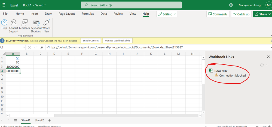Image resolution: width=272 pixels, height=127 pixels.
Task: Click the formula bar text
Action: [x=114, y=47]
